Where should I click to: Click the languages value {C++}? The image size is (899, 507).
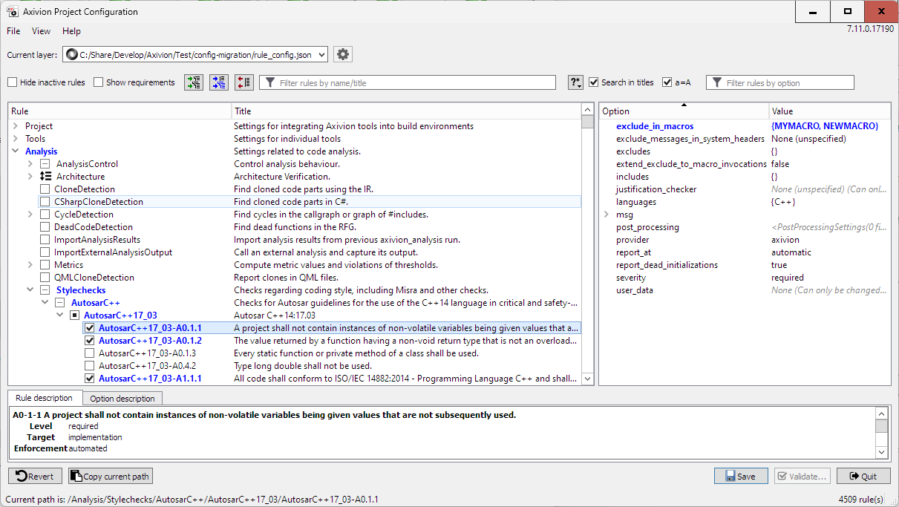[x=783, y=202]
